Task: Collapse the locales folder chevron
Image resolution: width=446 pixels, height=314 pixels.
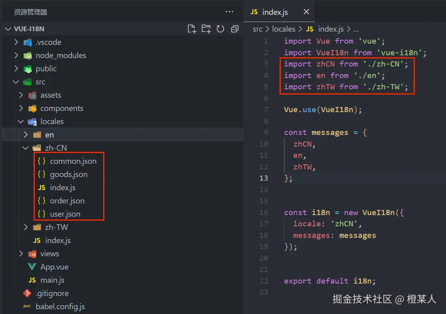Action: pos(20,122)
